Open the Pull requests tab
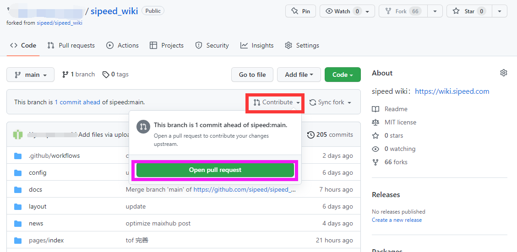Screen dimensions: 517x252 pyautogui.click(x=71, y=45)
